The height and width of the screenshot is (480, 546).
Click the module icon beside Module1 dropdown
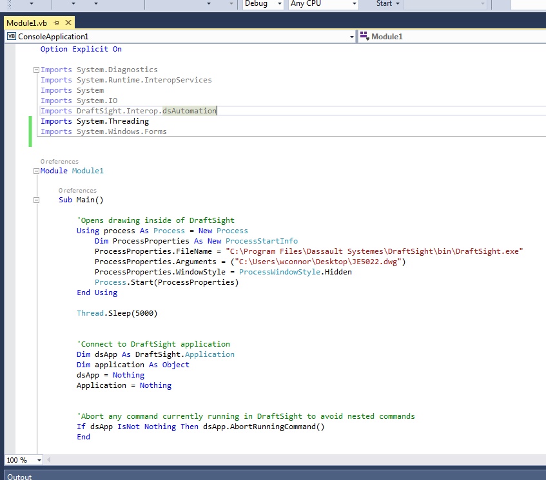pyautogui.click(x=364, y=37)
